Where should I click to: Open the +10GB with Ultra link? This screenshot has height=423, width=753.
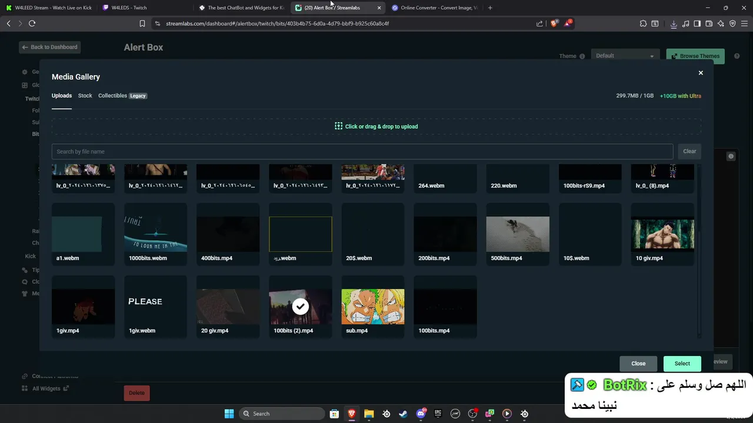point(681,96)
